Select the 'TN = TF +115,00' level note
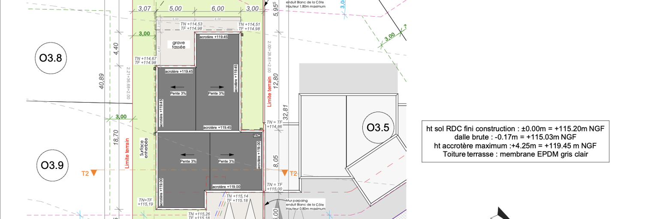Screen dimensions: 645x219 coord(274,186)
